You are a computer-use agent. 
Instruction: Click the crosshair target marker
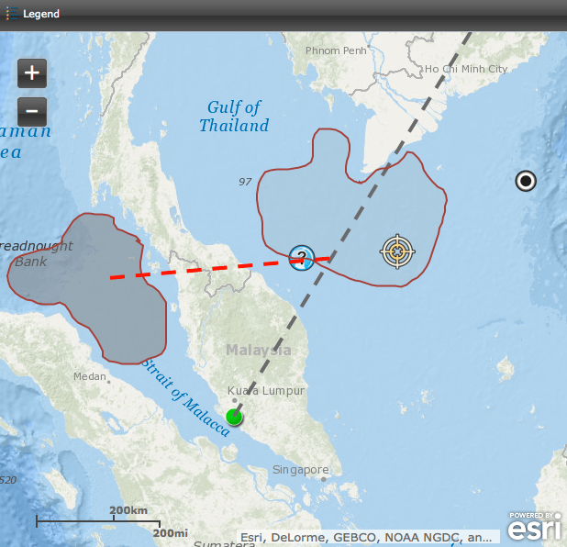(397, 251)
